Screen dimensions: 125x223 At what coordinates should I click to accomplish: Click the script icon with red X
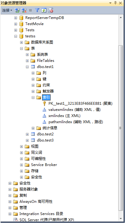coord(51,10)
